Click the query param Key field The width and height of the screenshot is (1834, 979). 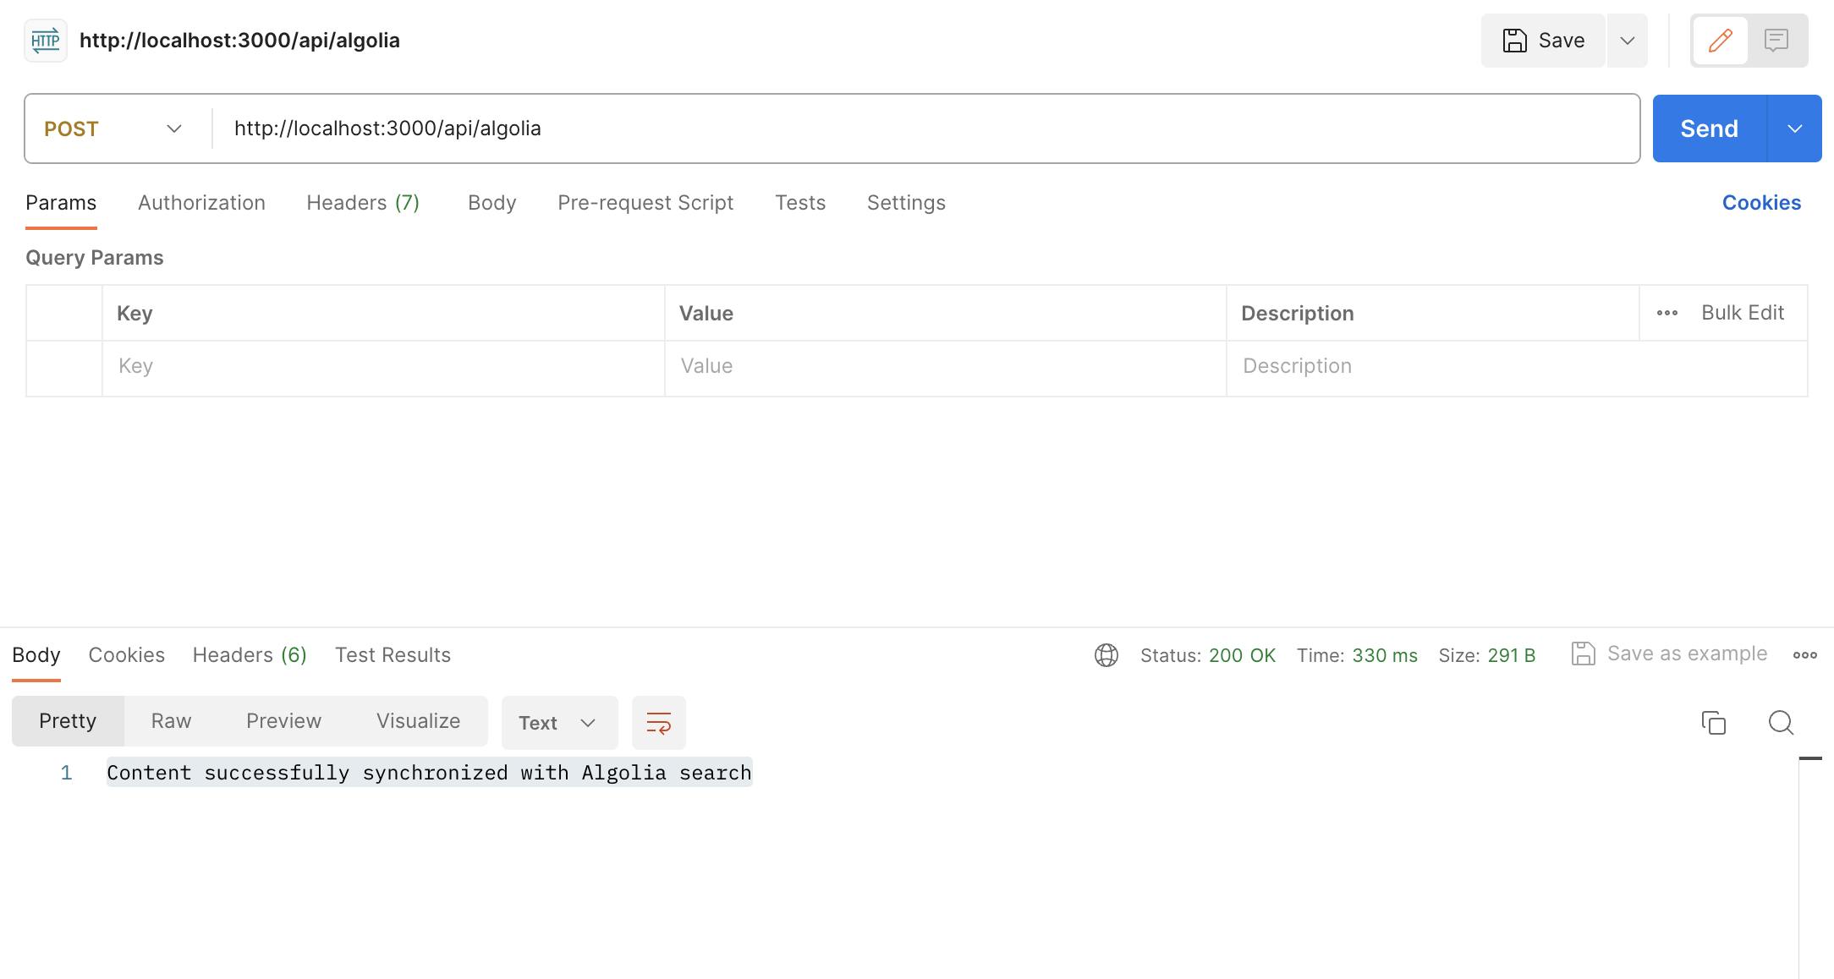[x=381, y=366]
